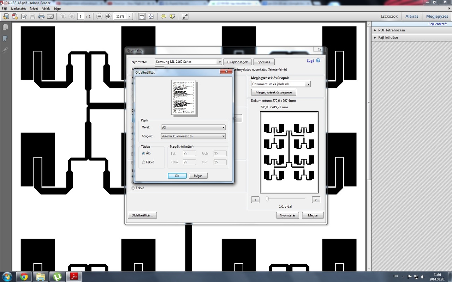
Task: Open the Súgó menu in menu bar
Action: (x=57, y=8)
